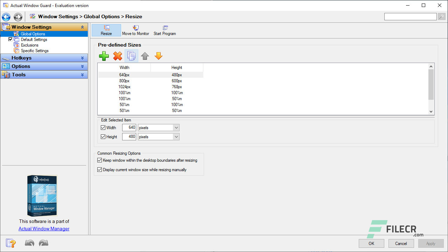Disable Keep window within desktop boundaries
This screenshot has width=448, height=252.
100,160
